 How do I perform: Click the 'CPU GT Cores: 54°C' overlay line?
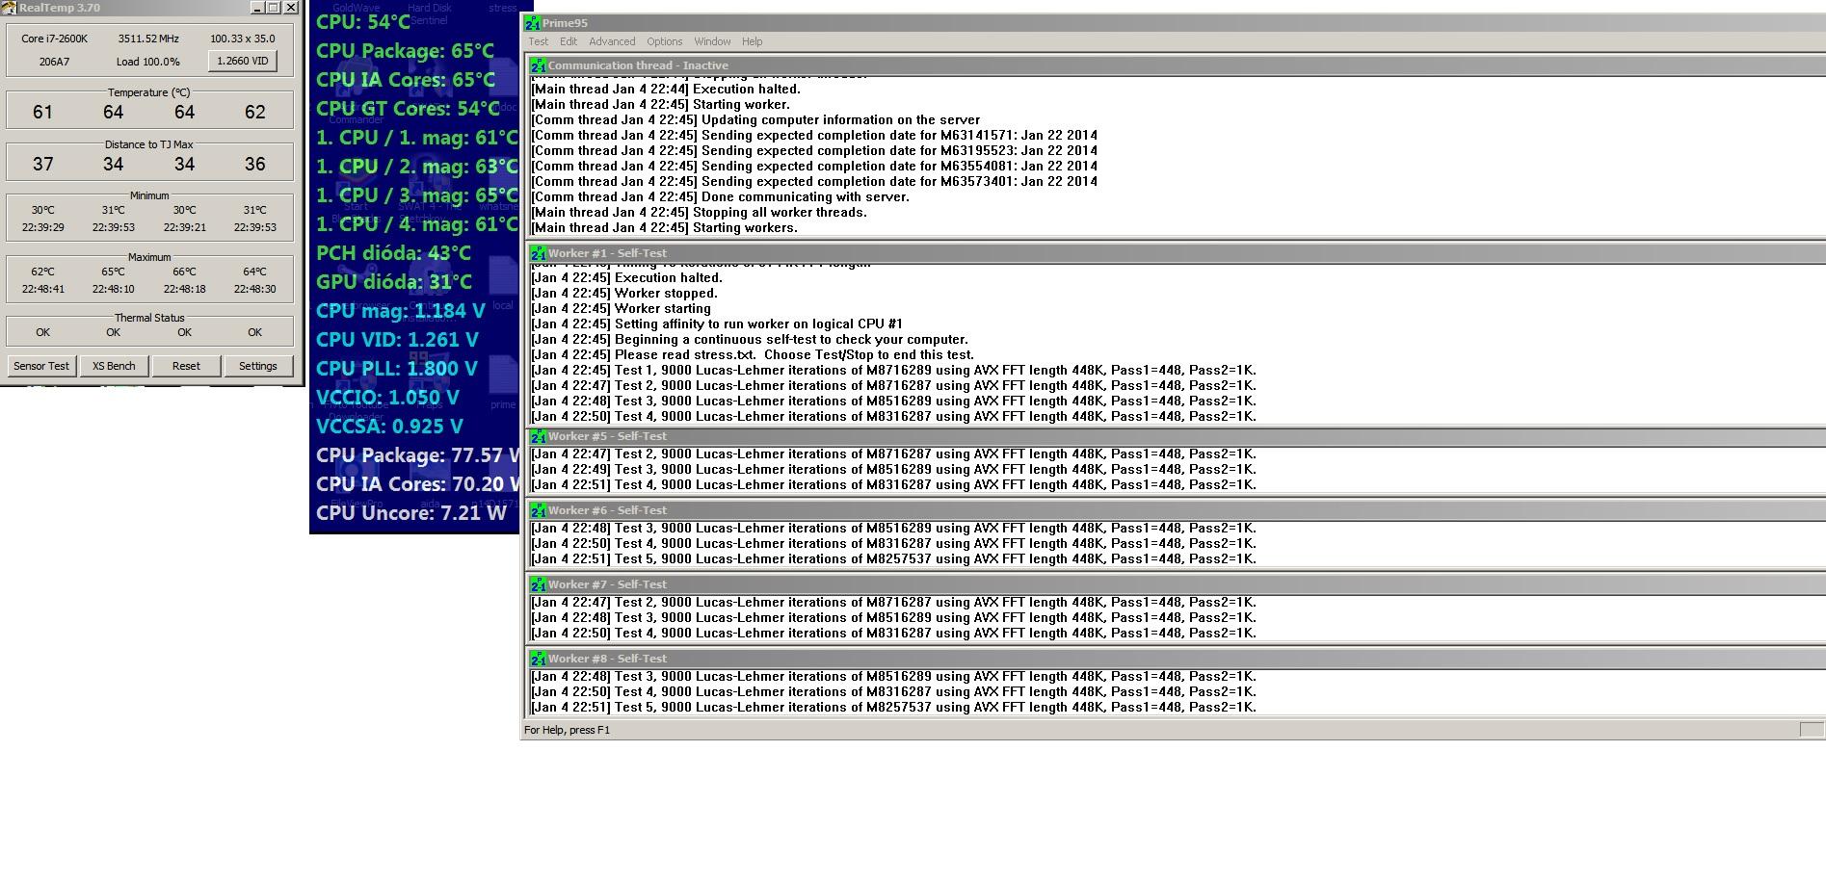[409, 109]
